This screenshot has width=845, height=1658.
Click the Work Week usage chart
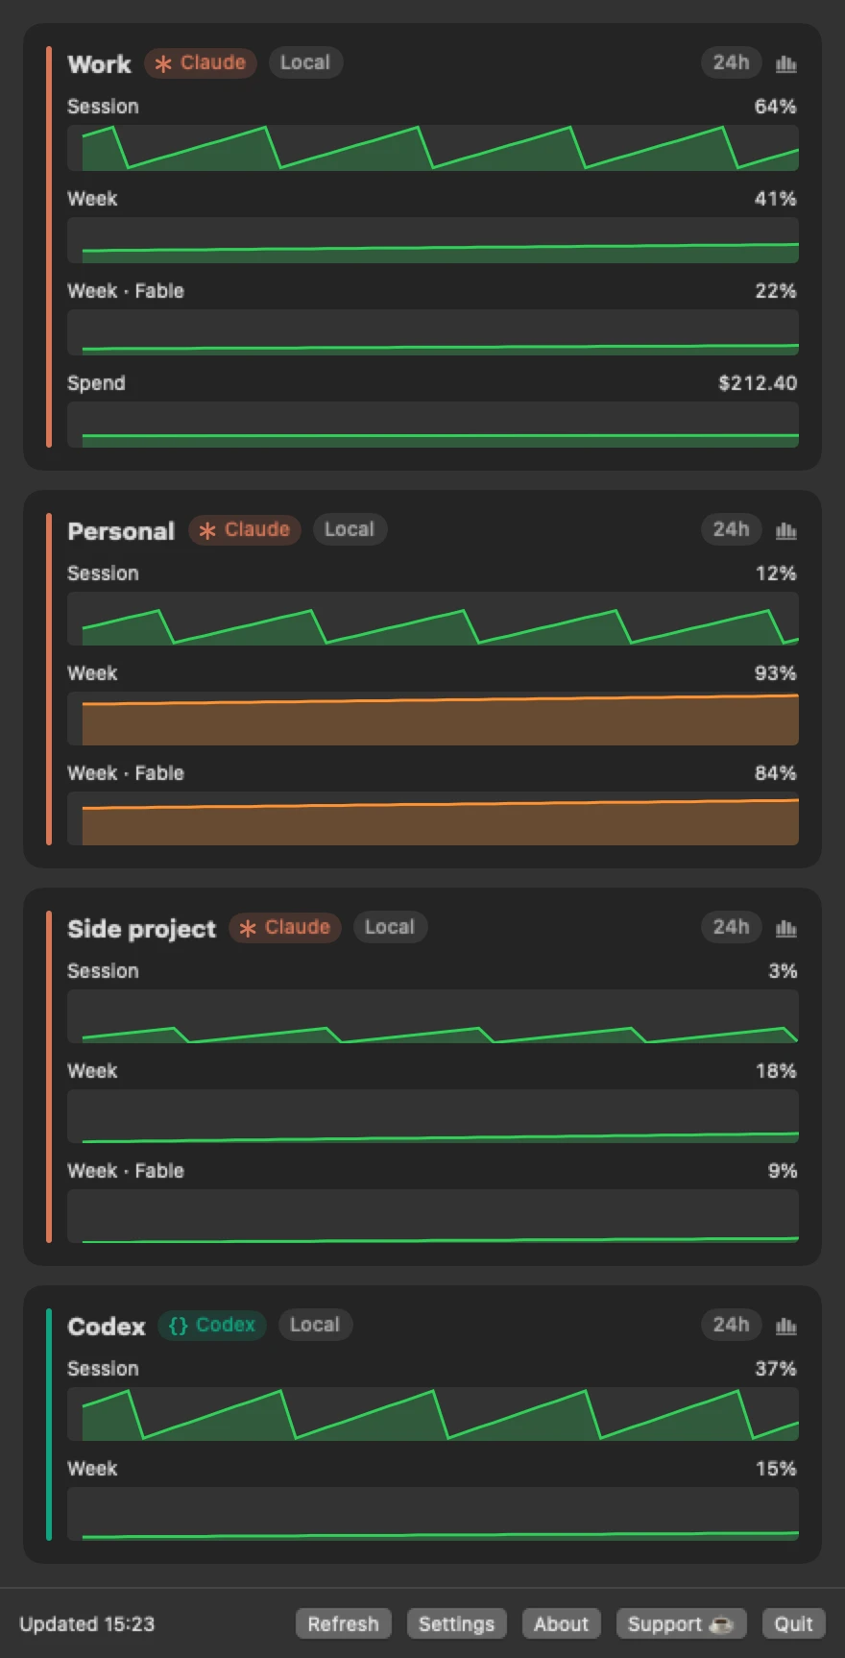click(433, 240)
